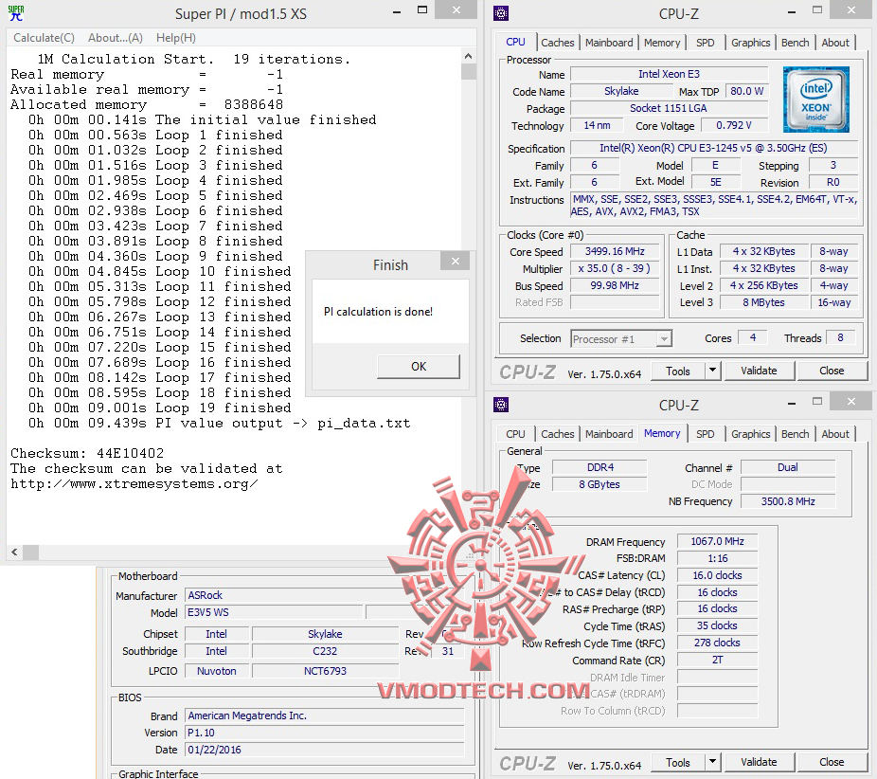Click Validate button in lower CPU-Z window
The width and height of the screenshot is (877, 779).
pos(759,762)
